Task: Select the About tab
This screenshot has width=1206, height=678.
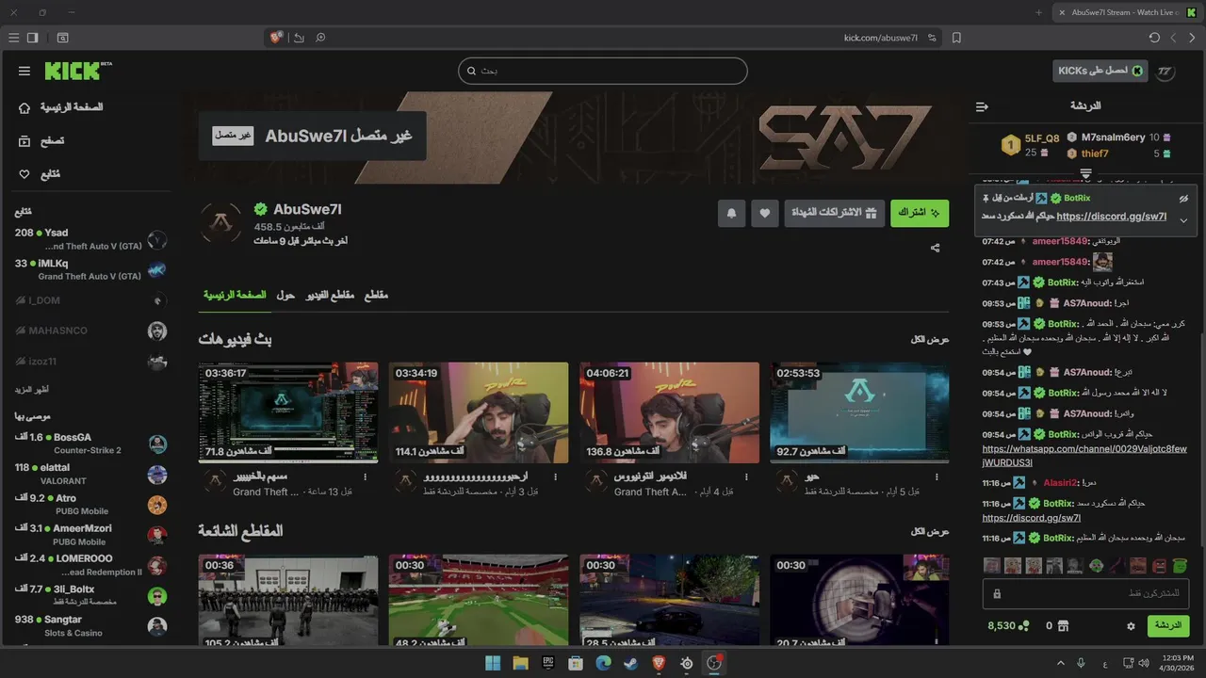Action: (x=285, y=295)
